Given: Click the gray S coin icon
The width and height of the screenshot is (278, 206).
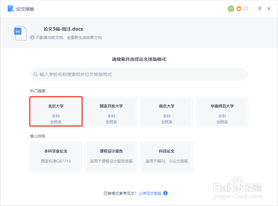Looking at the screenshot, I should tap(246, 9).
